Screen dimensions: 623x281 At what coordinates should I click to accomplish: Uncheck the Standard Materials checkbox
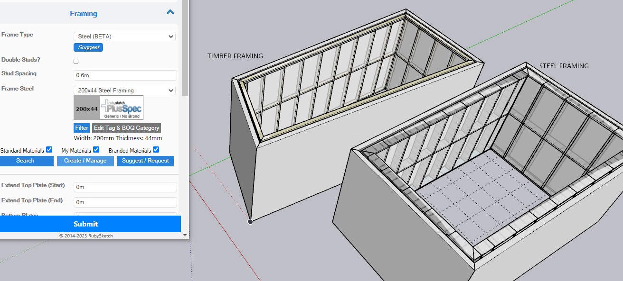point(49,150)
